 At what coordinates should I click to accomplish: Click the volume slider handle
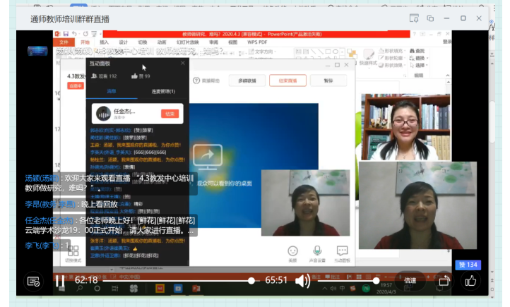(x=376, y=281)
